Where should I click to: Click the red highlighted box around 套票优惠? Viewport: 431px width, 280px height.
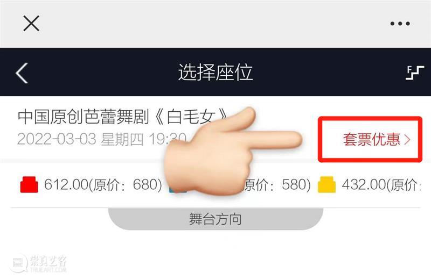pos(370,139)
